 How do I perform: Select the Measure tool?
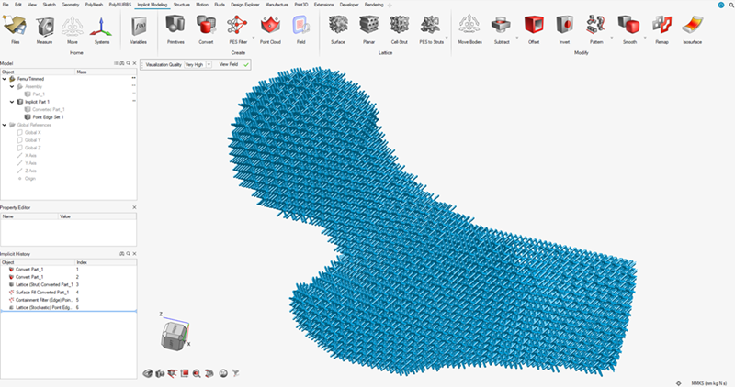pyautogui.click(x=44, y=26)
